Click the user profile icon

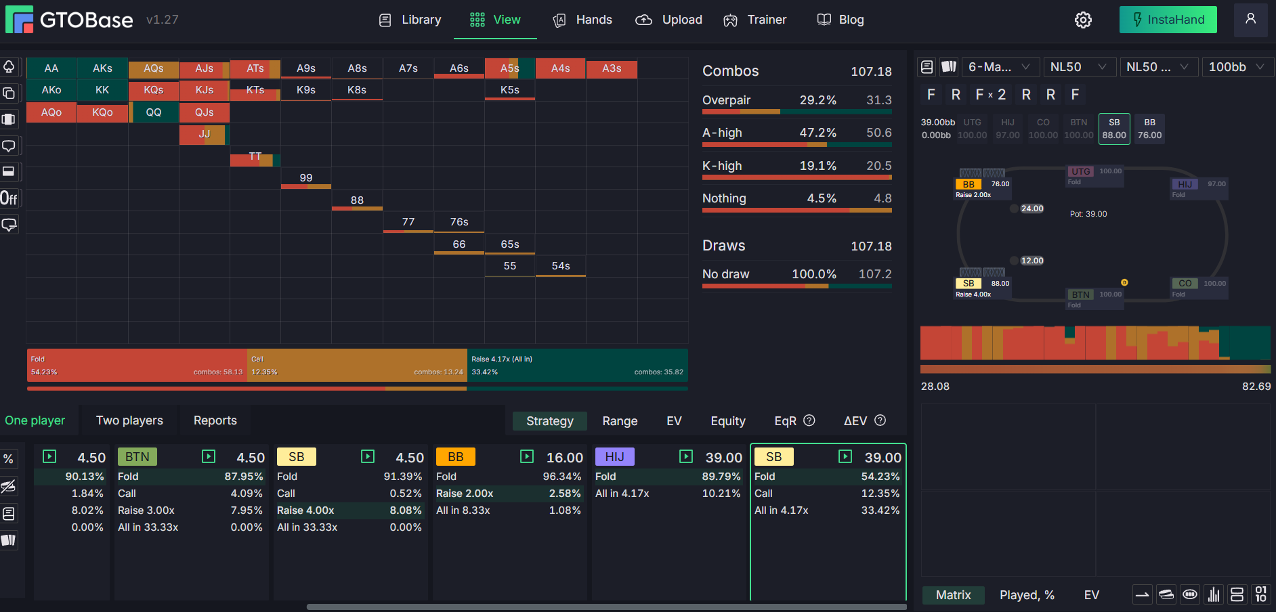click(x=1250, y=20)
